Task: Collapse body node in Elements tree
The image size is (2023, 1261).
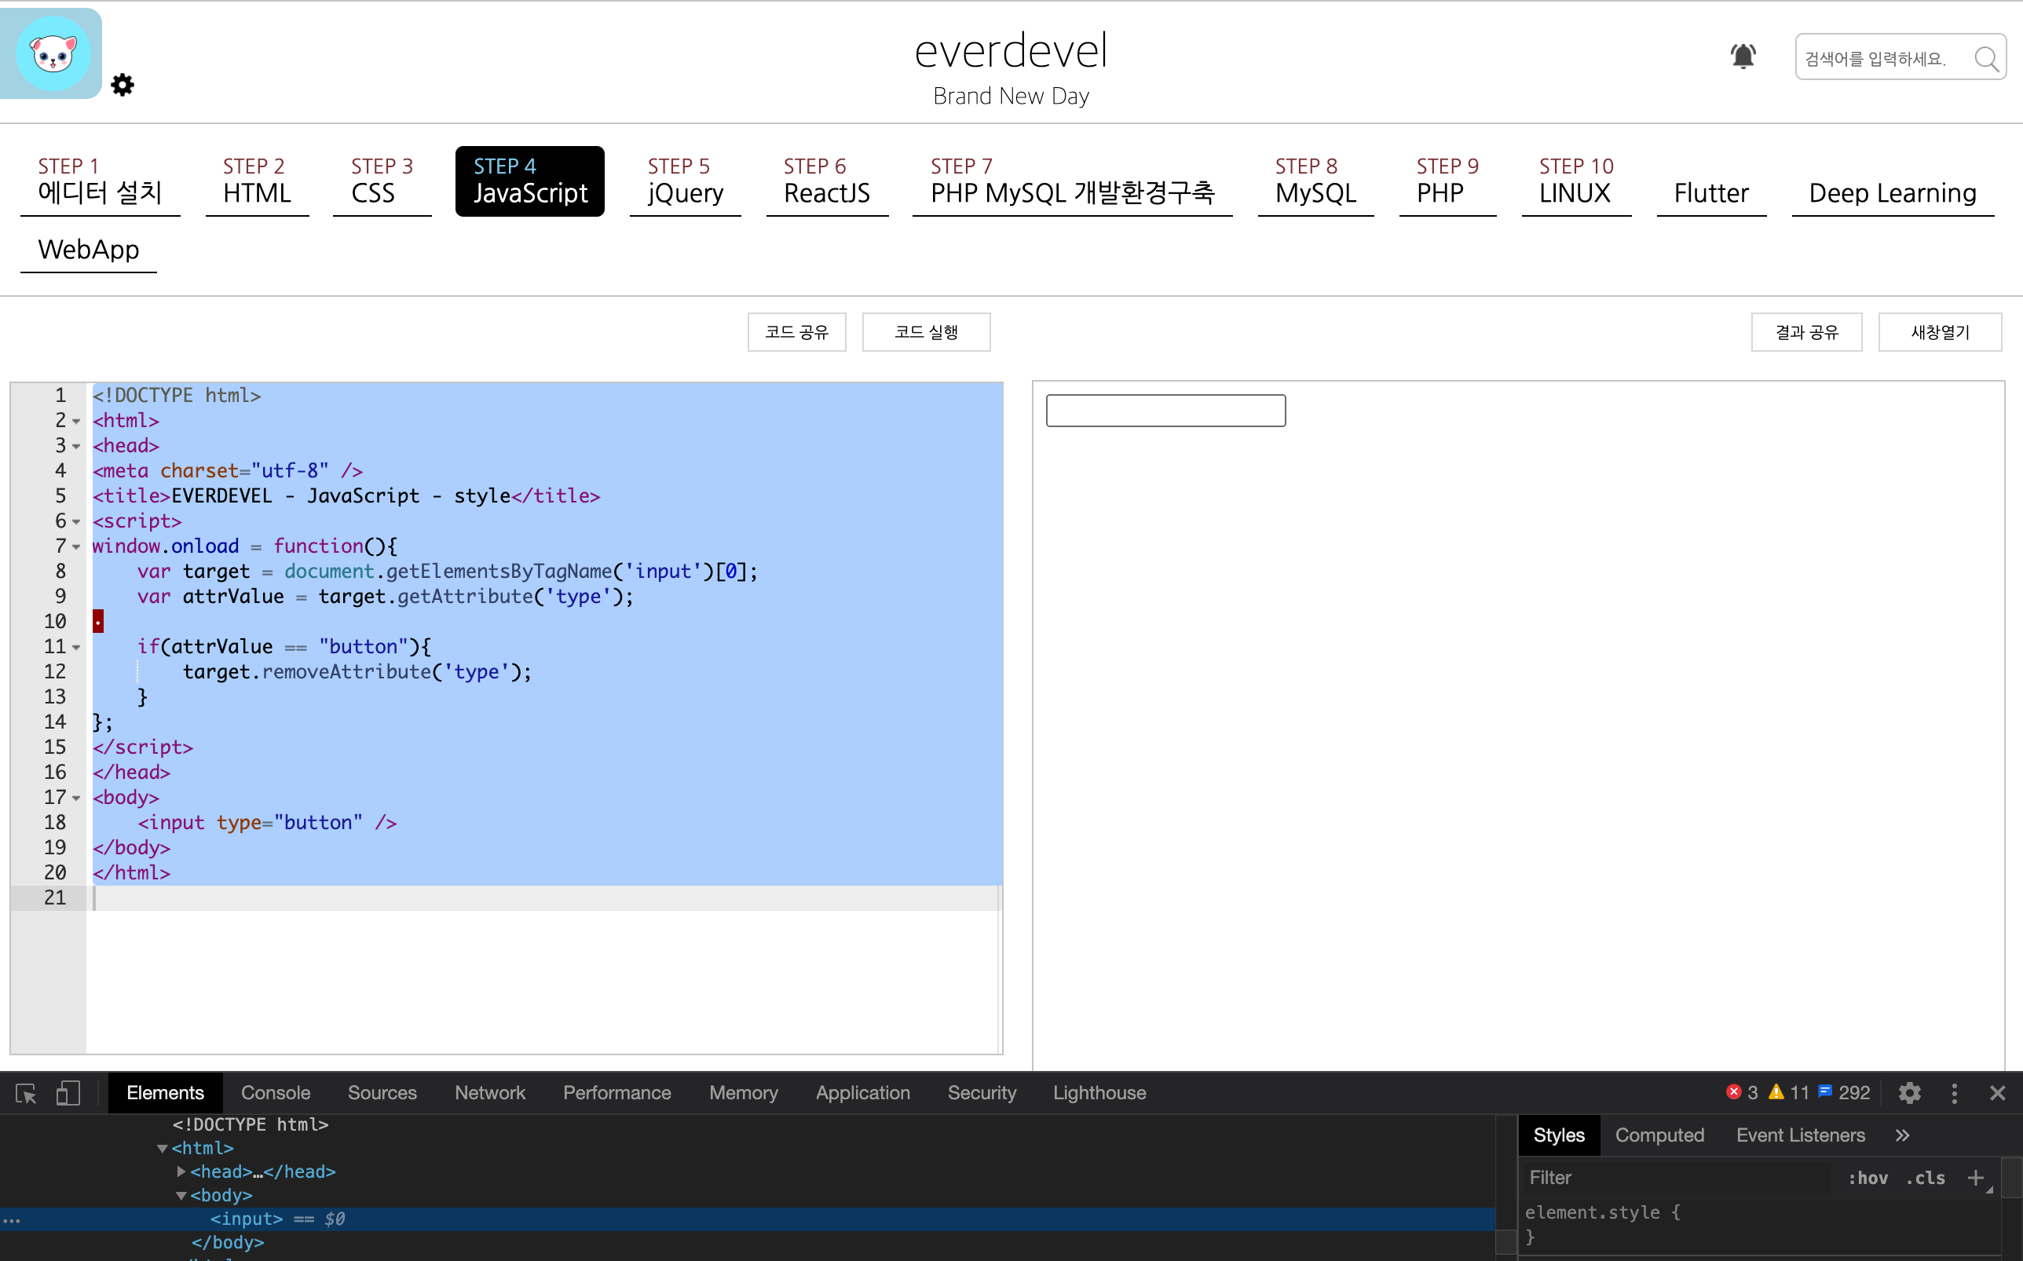Action: pyautogui.click(x=181, y=1196)
